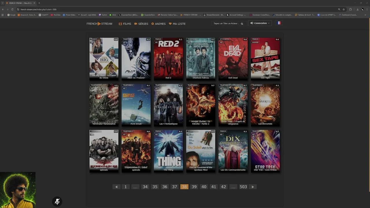Open Les Immortels poster

(265, 105)
